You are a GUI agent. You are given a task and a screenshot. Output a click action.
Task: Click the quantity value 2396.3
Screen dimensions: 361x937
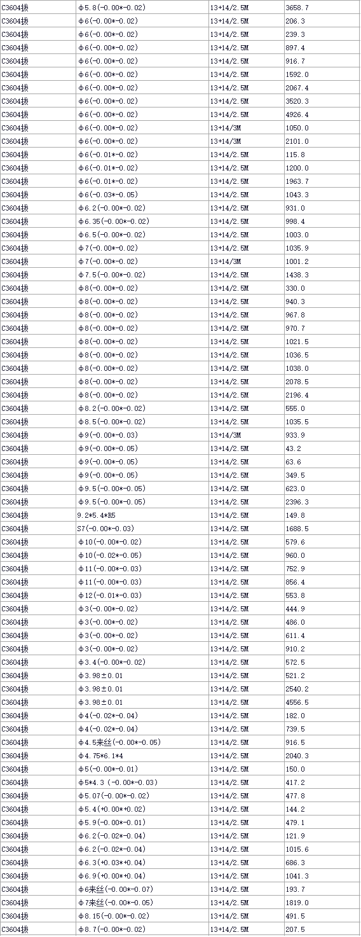322,502
